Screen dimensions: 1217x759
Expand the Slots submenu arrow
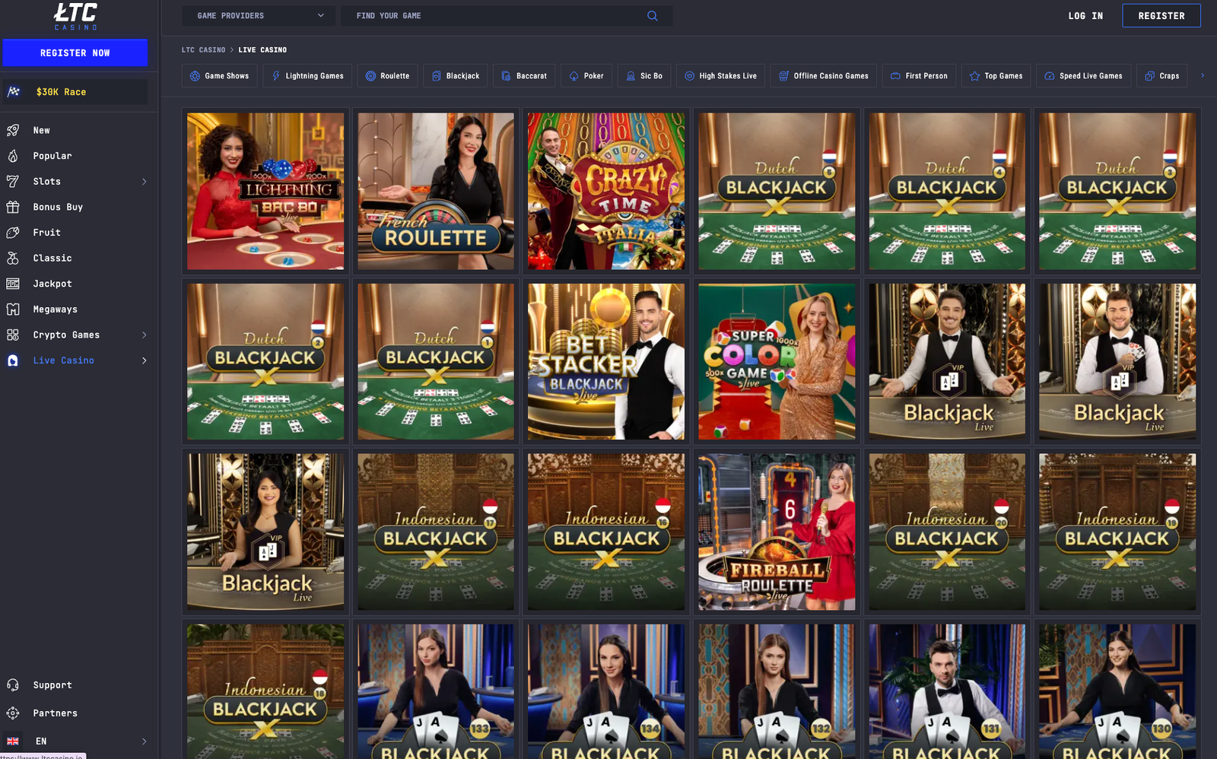click(x=144, y=182)
